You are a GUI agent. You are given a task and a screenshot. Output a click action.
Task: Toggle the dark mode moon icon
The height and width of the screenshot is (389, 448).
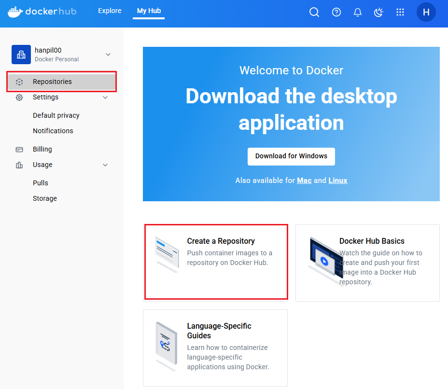(378, 12)
